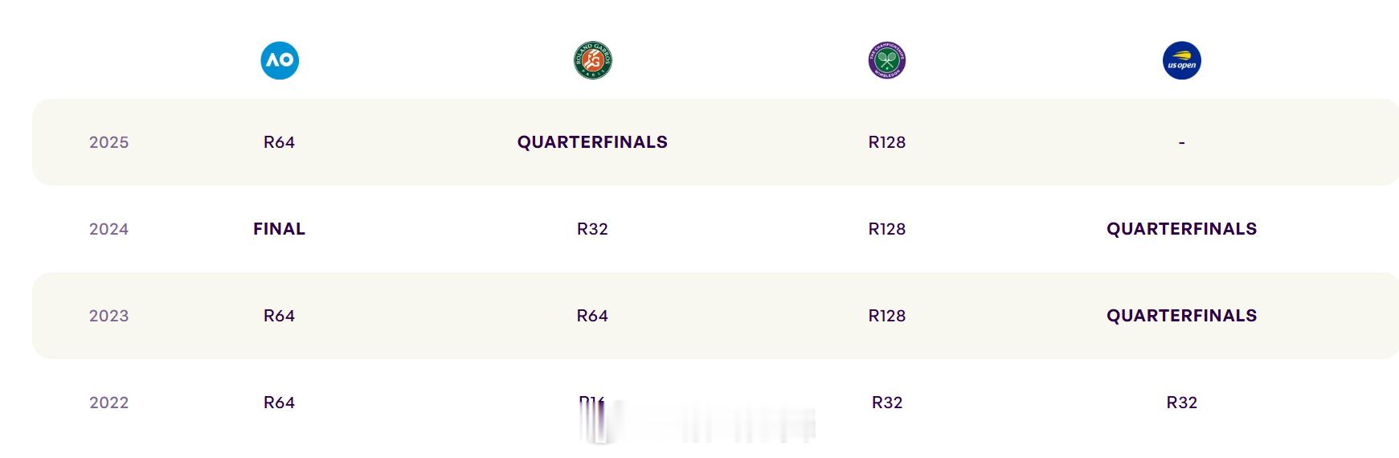1399x458 pixels.
Task: Click 2024 Roland Garros R32 result
Action: click(x=593, y=229)
